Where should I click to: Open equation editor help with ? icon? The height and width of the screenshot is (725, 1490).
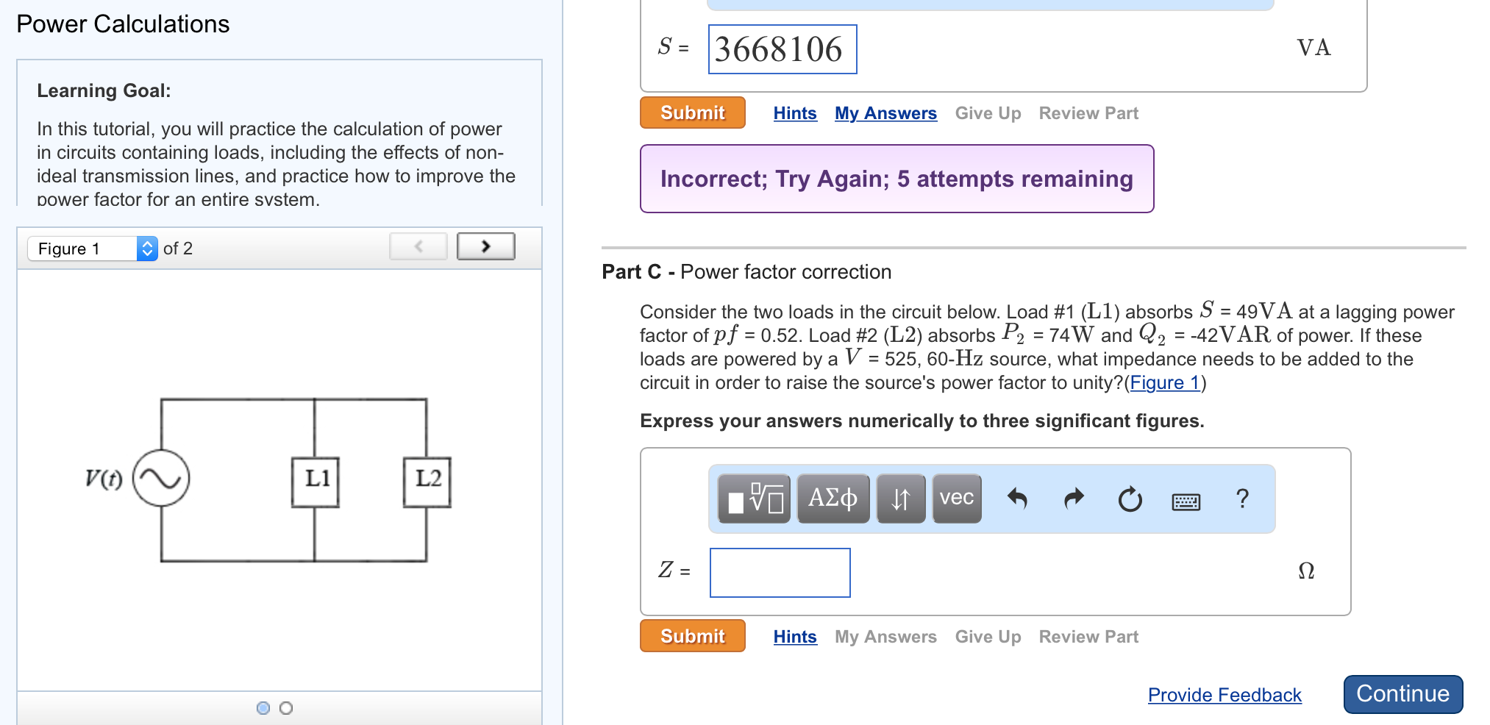[1243, 499]
